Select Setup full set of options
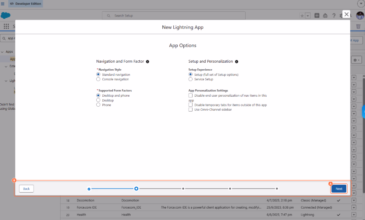The height and width of the screenshot is (220, 365). pos(190,74)
